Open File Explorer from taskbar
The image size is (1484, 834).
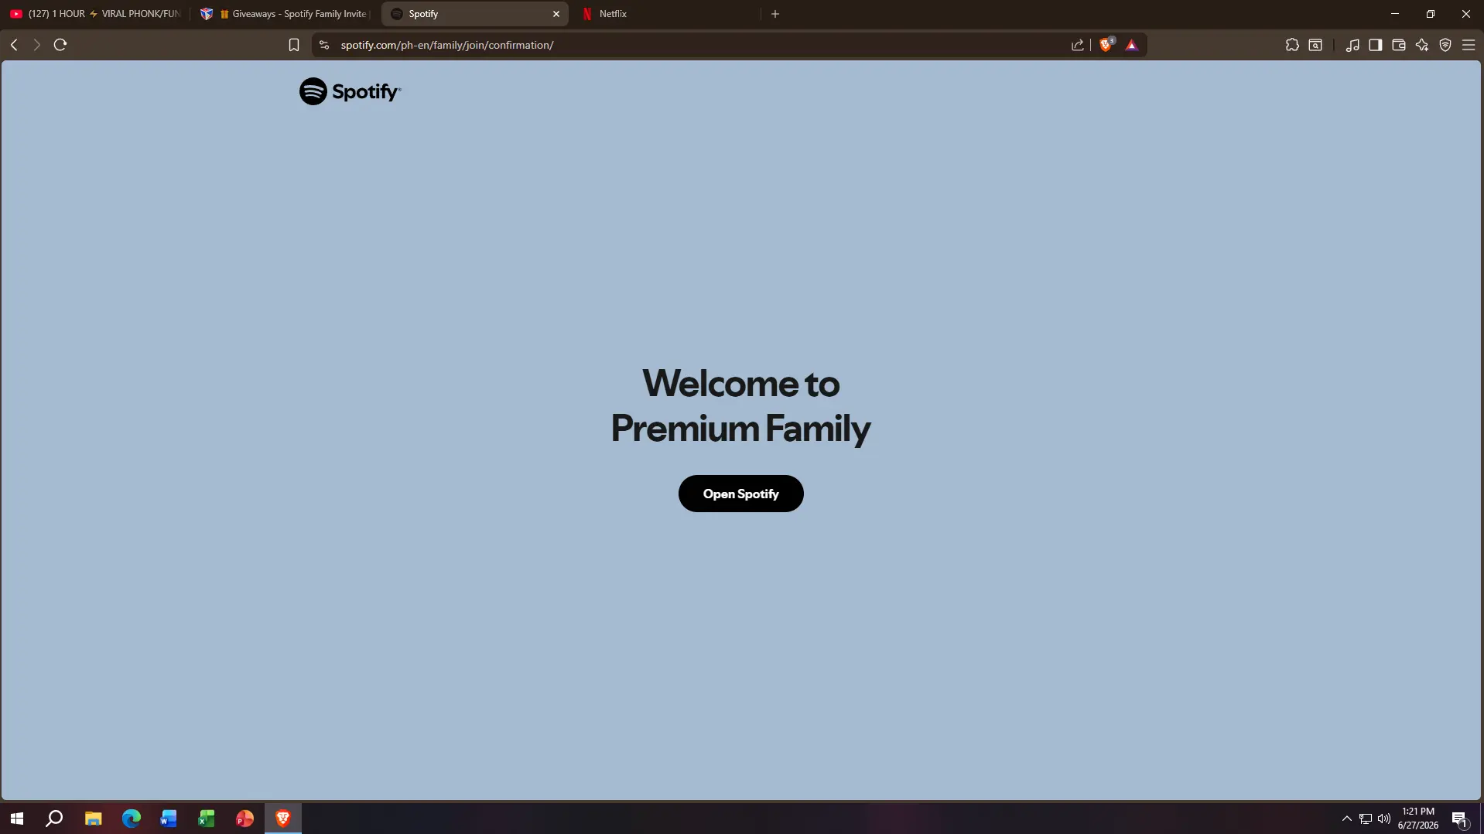93,819
